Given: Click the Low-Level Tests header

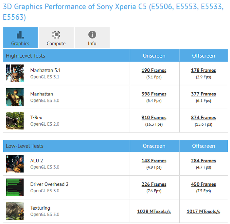Looking at the screenshot, I should 24,146.
